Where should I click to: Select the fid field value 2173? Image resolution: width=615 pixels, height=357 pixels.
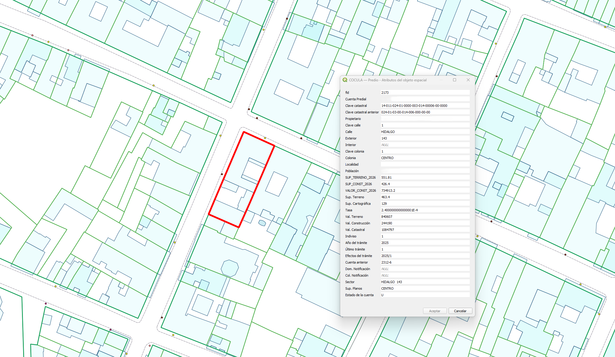coord(425,93)
